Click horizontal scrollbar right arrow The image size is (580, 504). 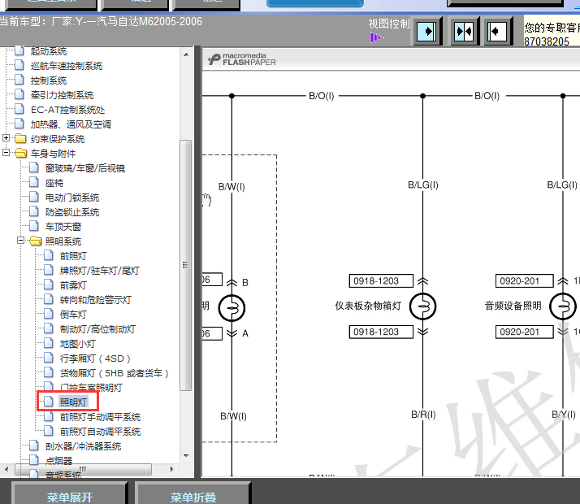click(x=171, y=469)
